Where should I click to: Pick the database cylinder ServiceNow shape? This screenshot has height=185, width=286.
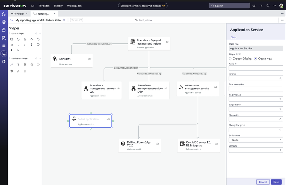coord(25,71)
